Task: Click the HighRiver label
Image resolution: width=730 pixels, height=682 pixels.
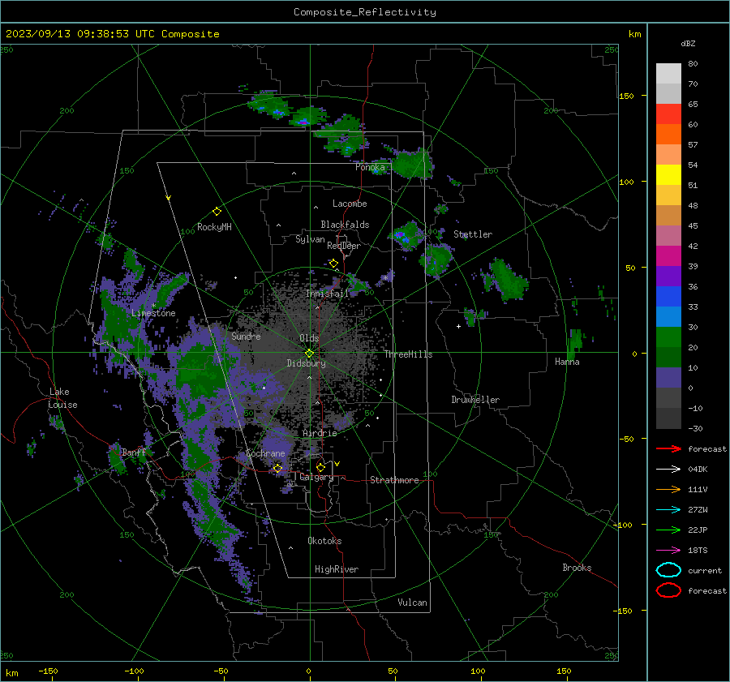Action: (337, 569)
